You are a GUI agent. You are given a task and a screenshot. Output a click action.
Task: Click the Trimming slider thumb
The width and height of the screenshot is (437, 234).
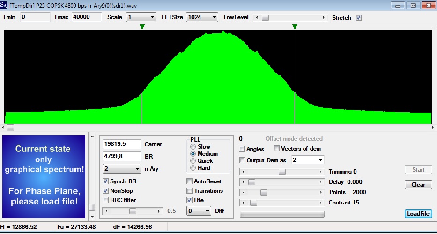point(282,172)
